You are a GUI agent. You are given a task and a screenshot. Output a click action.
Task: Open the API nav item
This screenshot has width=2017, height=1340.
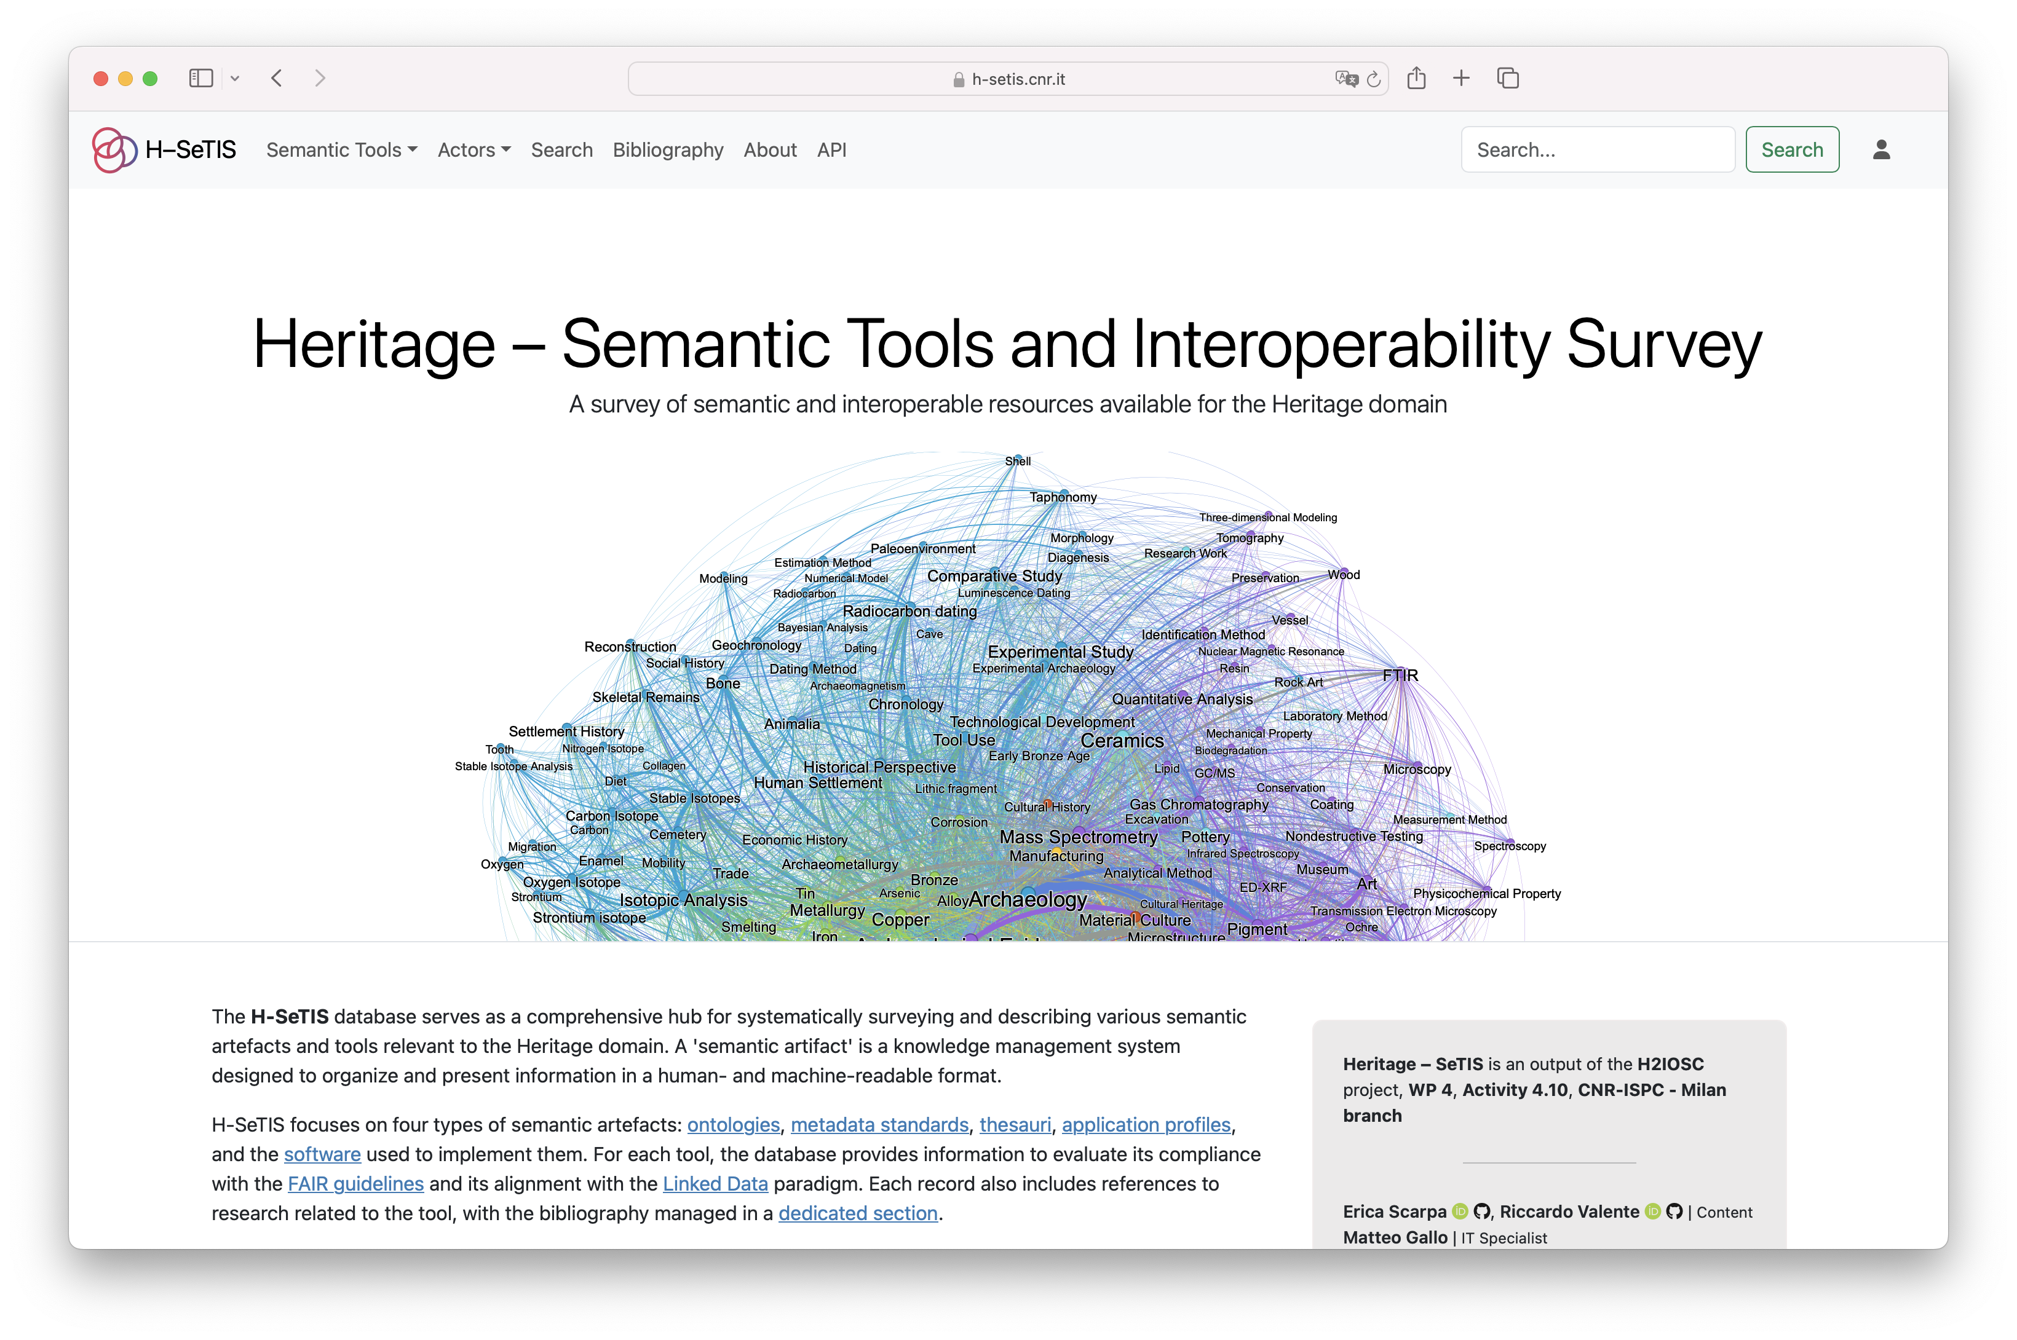tap(831, 149)
